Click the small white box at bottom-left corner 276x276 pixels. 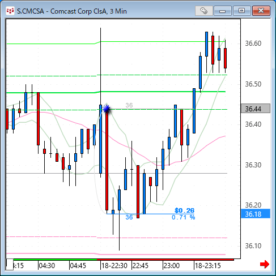pos(10,265)
